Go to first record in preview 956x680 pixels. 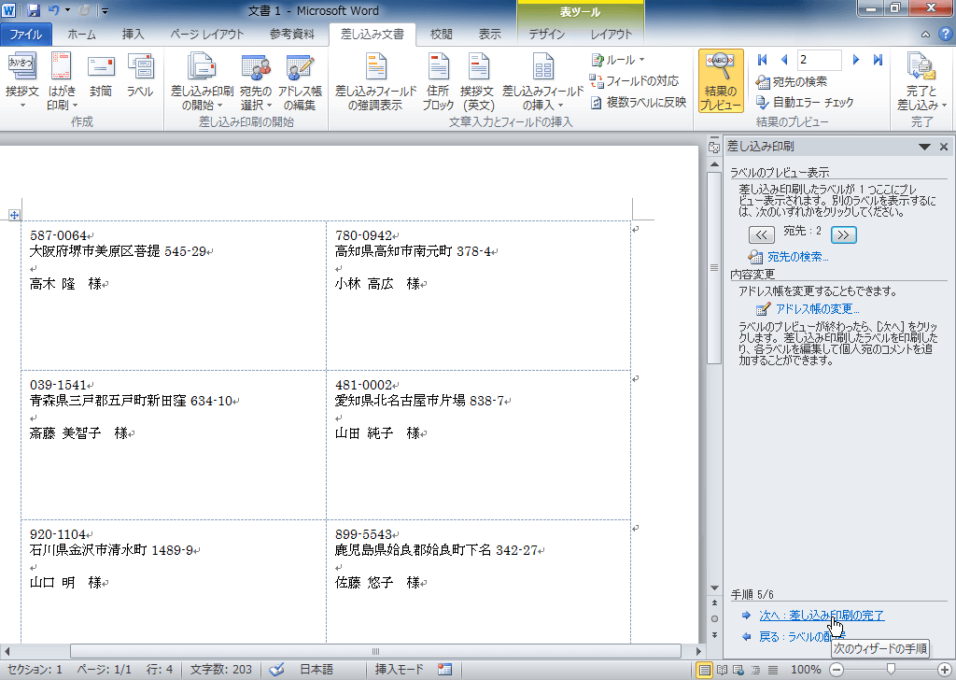[762, 59]
